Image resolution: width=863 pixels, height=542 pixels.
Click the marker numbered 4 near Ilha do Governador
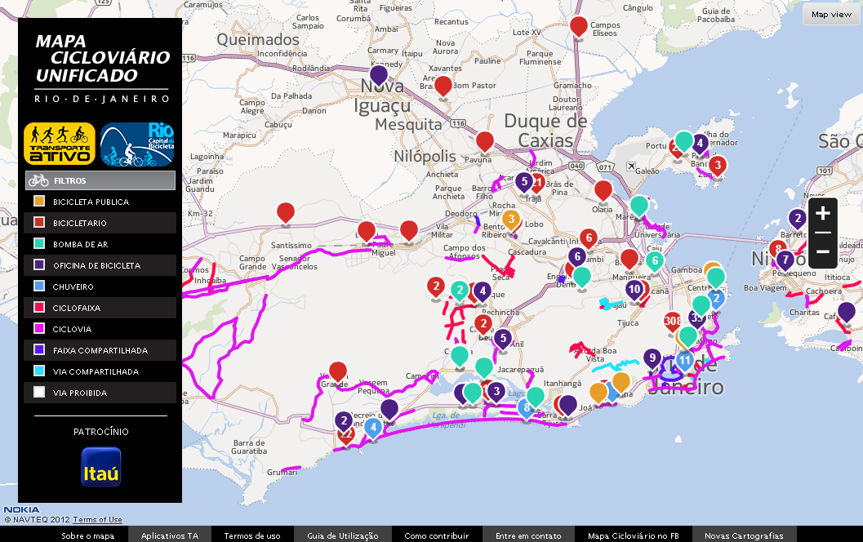click(699, 143)
